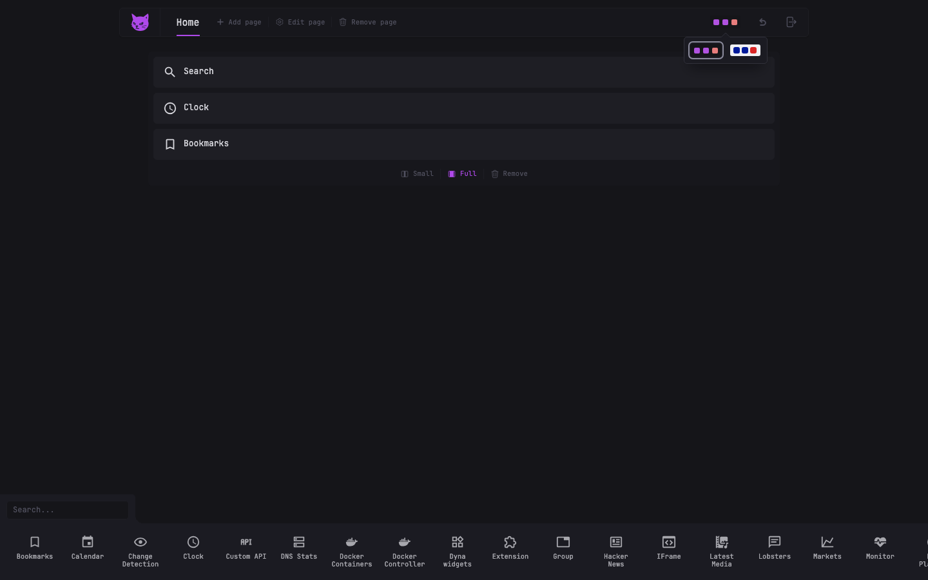Add the Clock widget from the bottom tray
Viewport: 928px width, 580px height.
[x=193, y=548]
